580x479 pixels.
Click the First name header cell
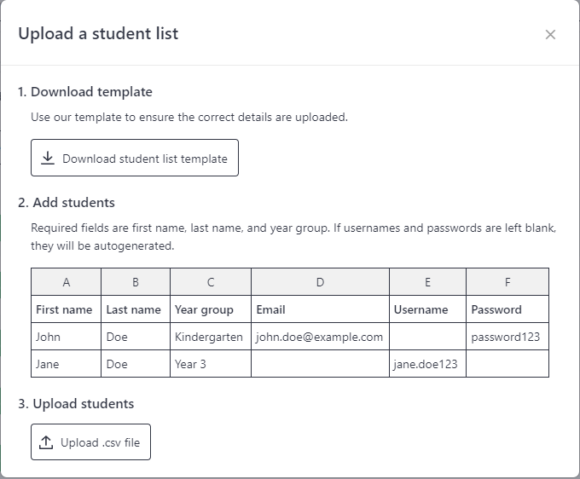click(x=67, y=309)
